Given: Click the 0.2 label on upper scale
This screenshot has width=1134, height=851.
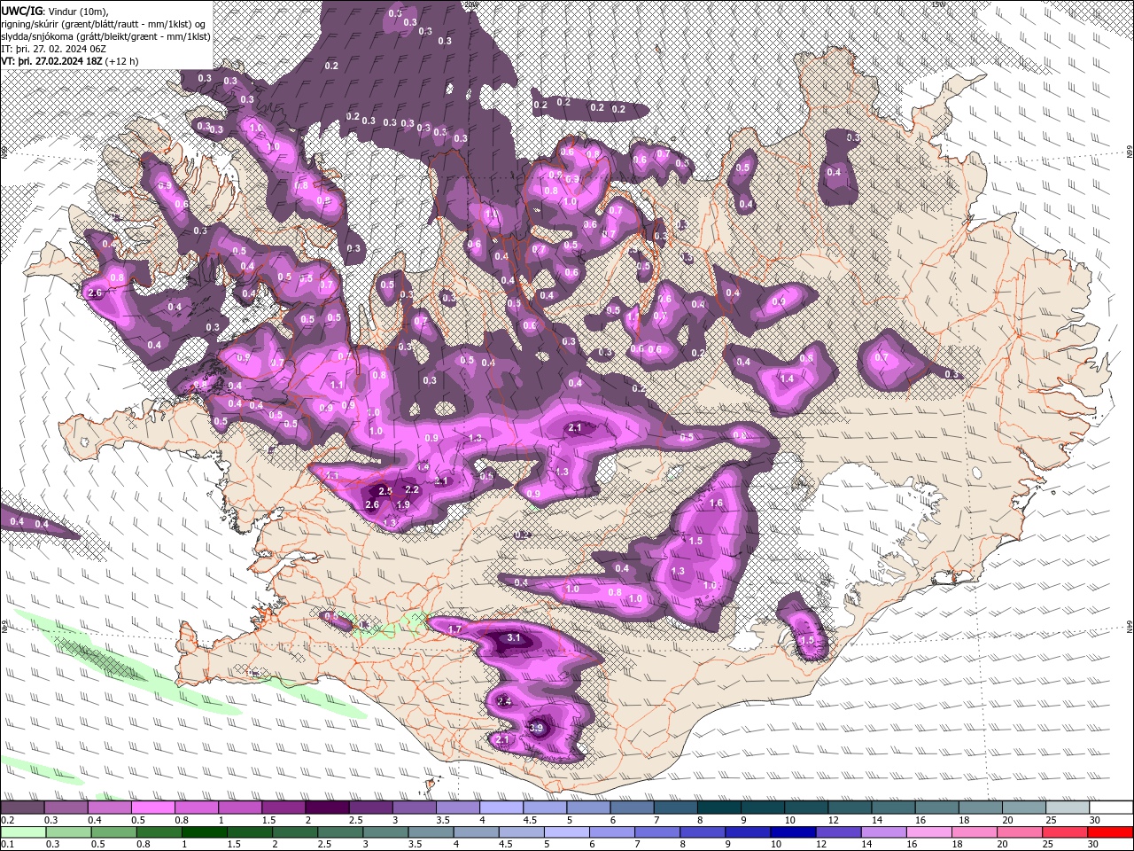Looking at the screenshot, I should click(6, 820).
